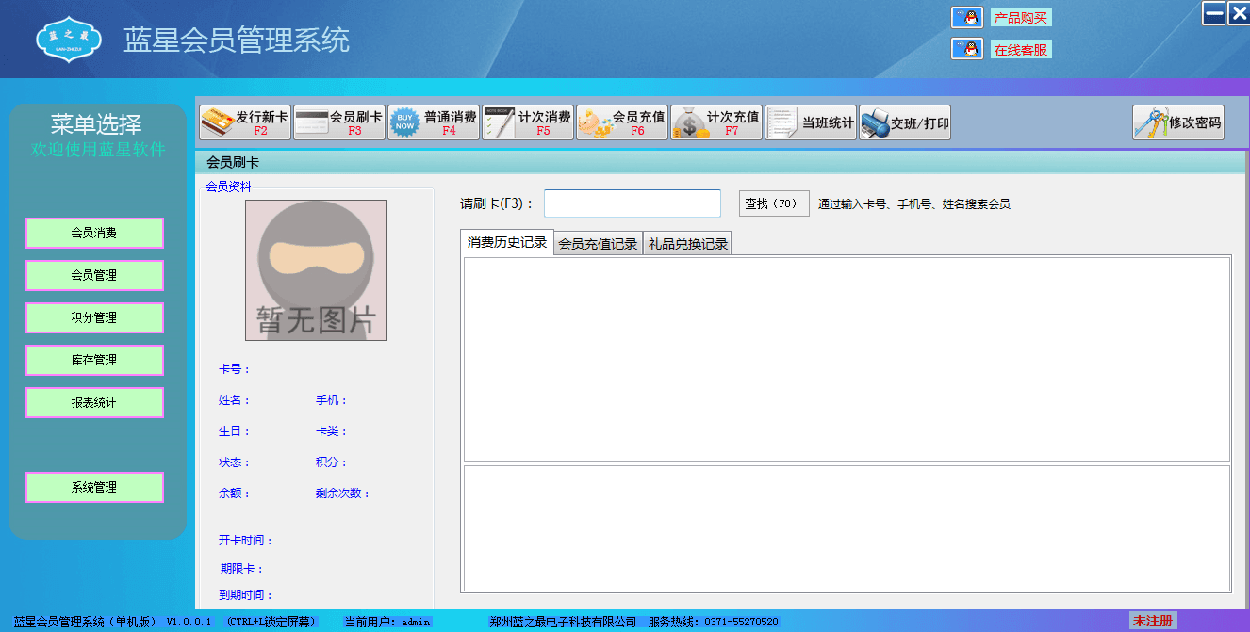The image size is (1250, 632).
Task: Click 当前用户: admin in status bar
Action: point(387,622)
